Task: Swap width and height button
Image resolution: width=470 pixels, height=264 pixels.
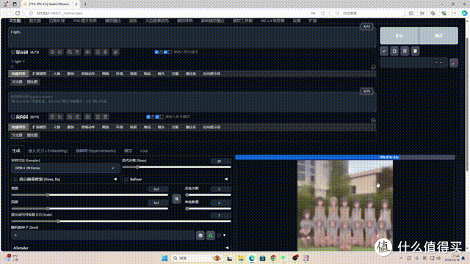Action: click(x=176, y=199)
